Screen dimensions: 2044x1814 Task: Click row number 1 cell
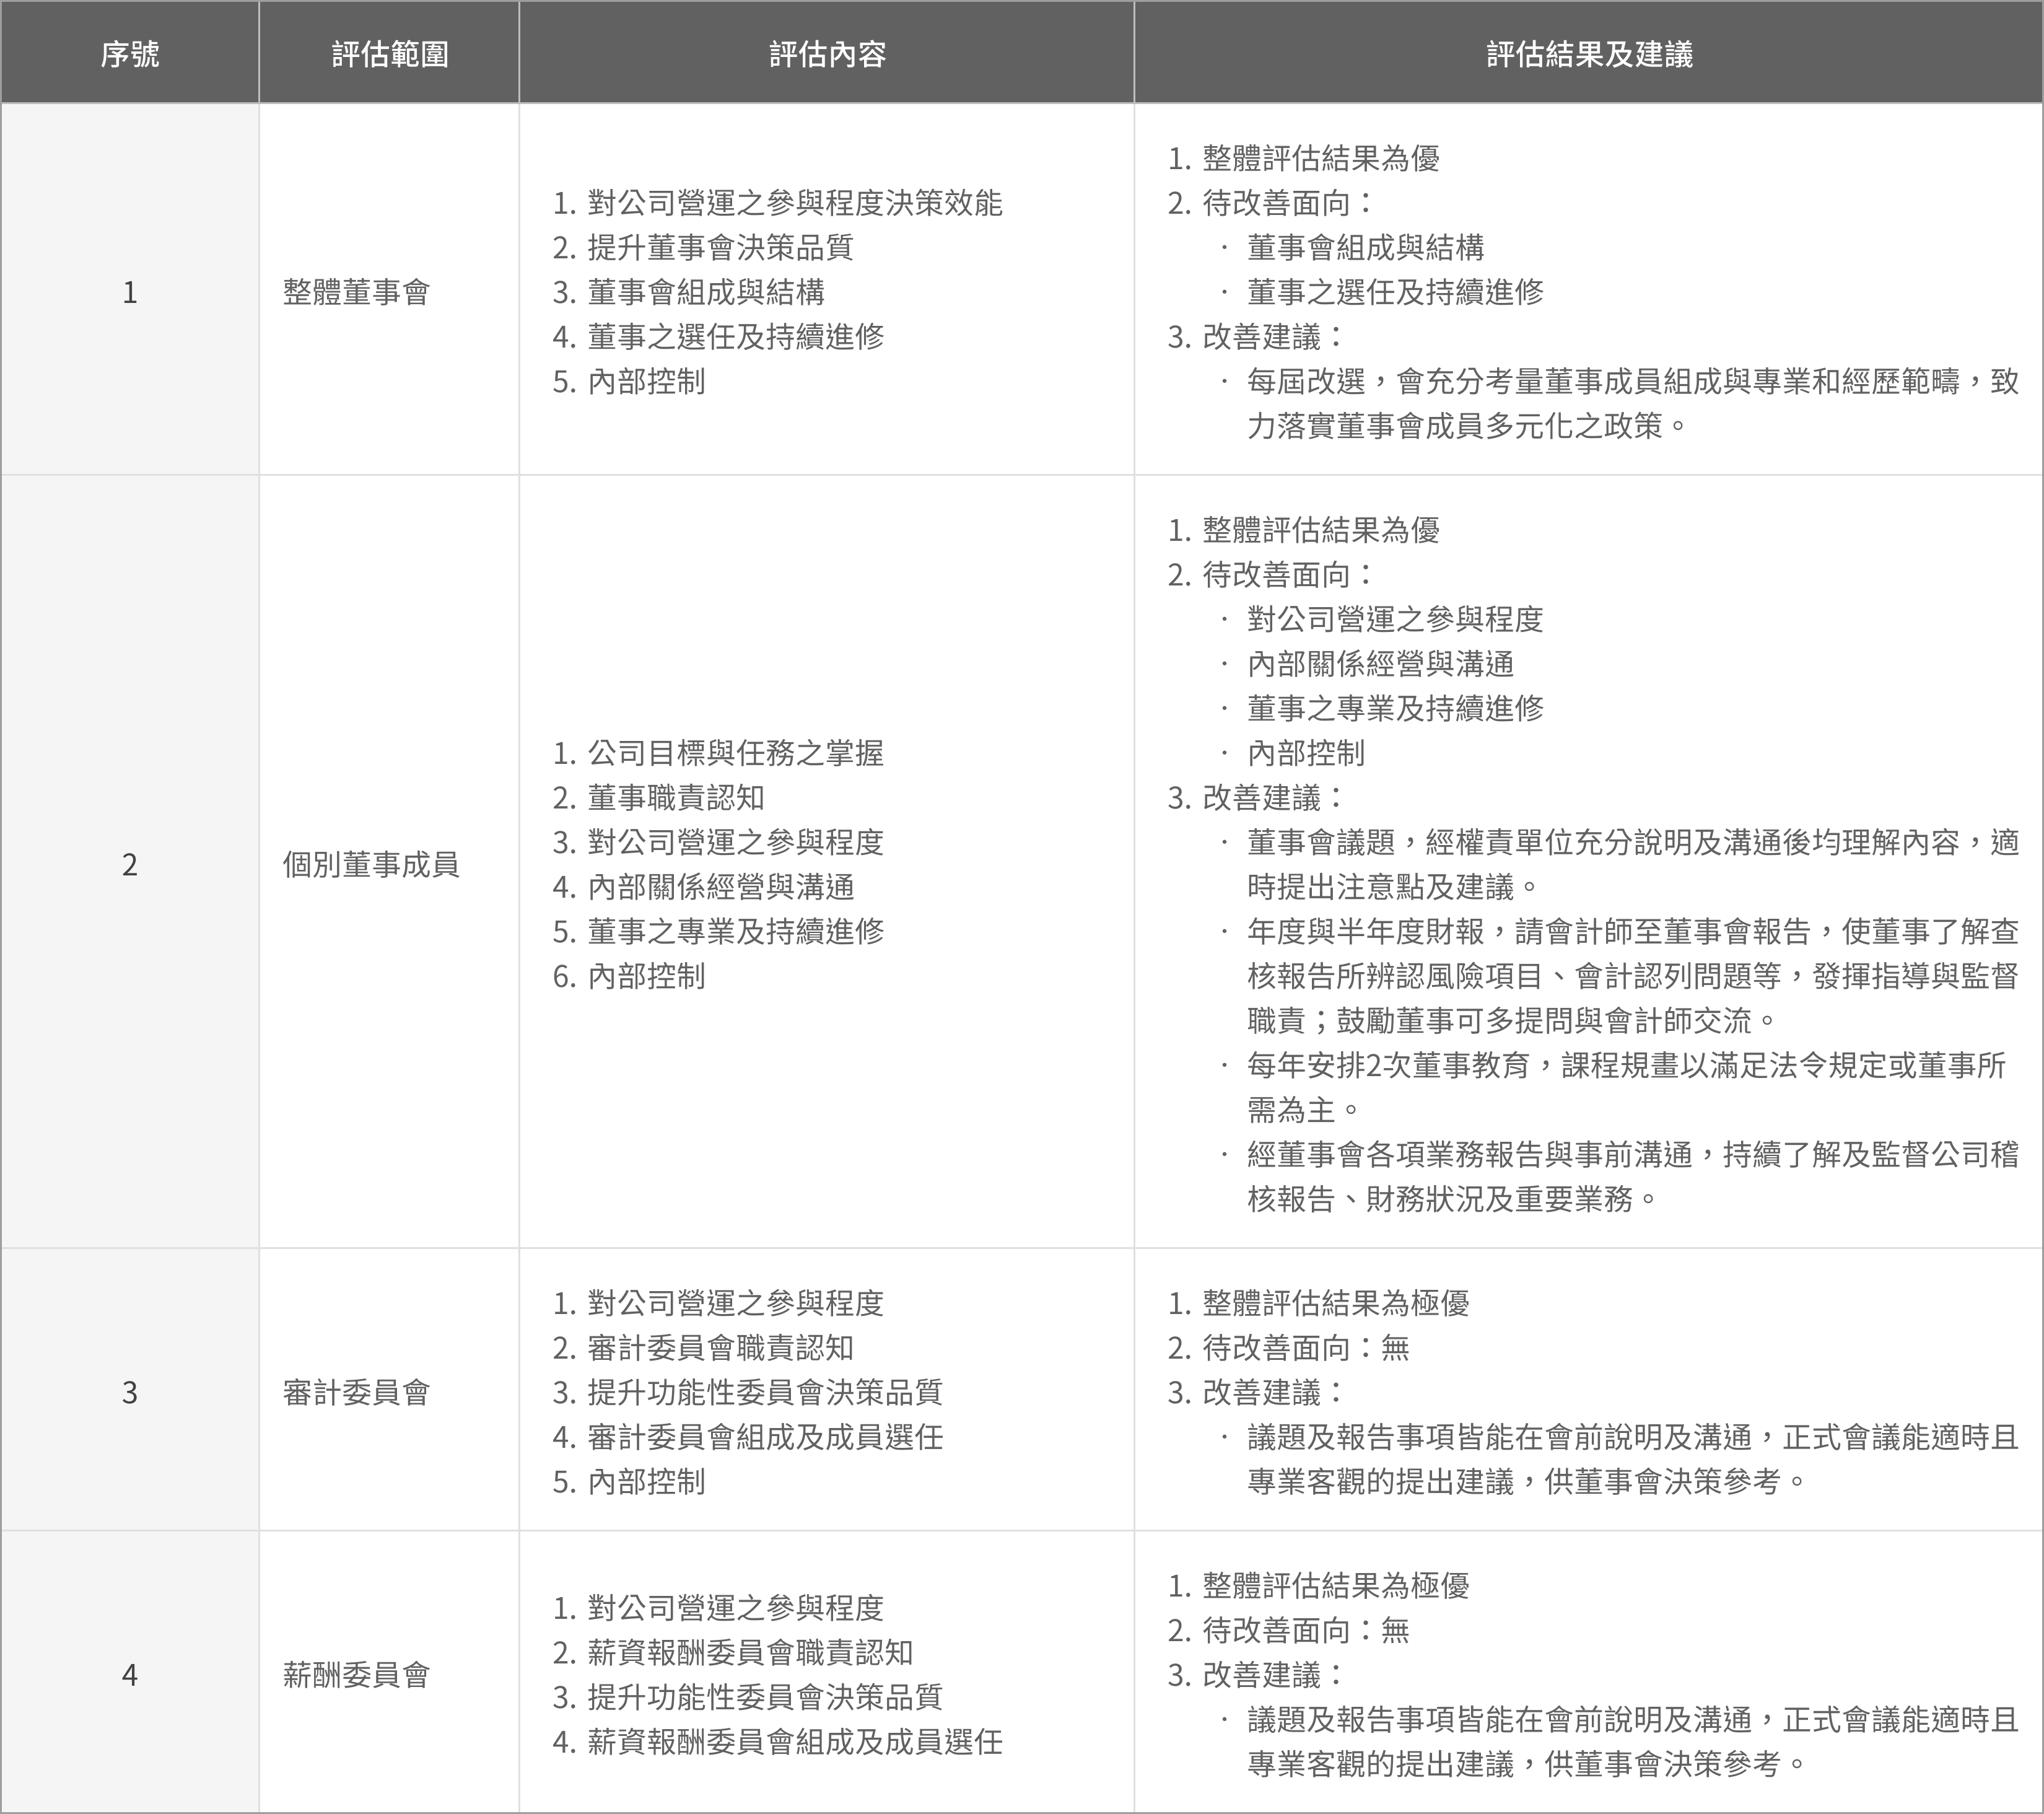pos(130,292)
